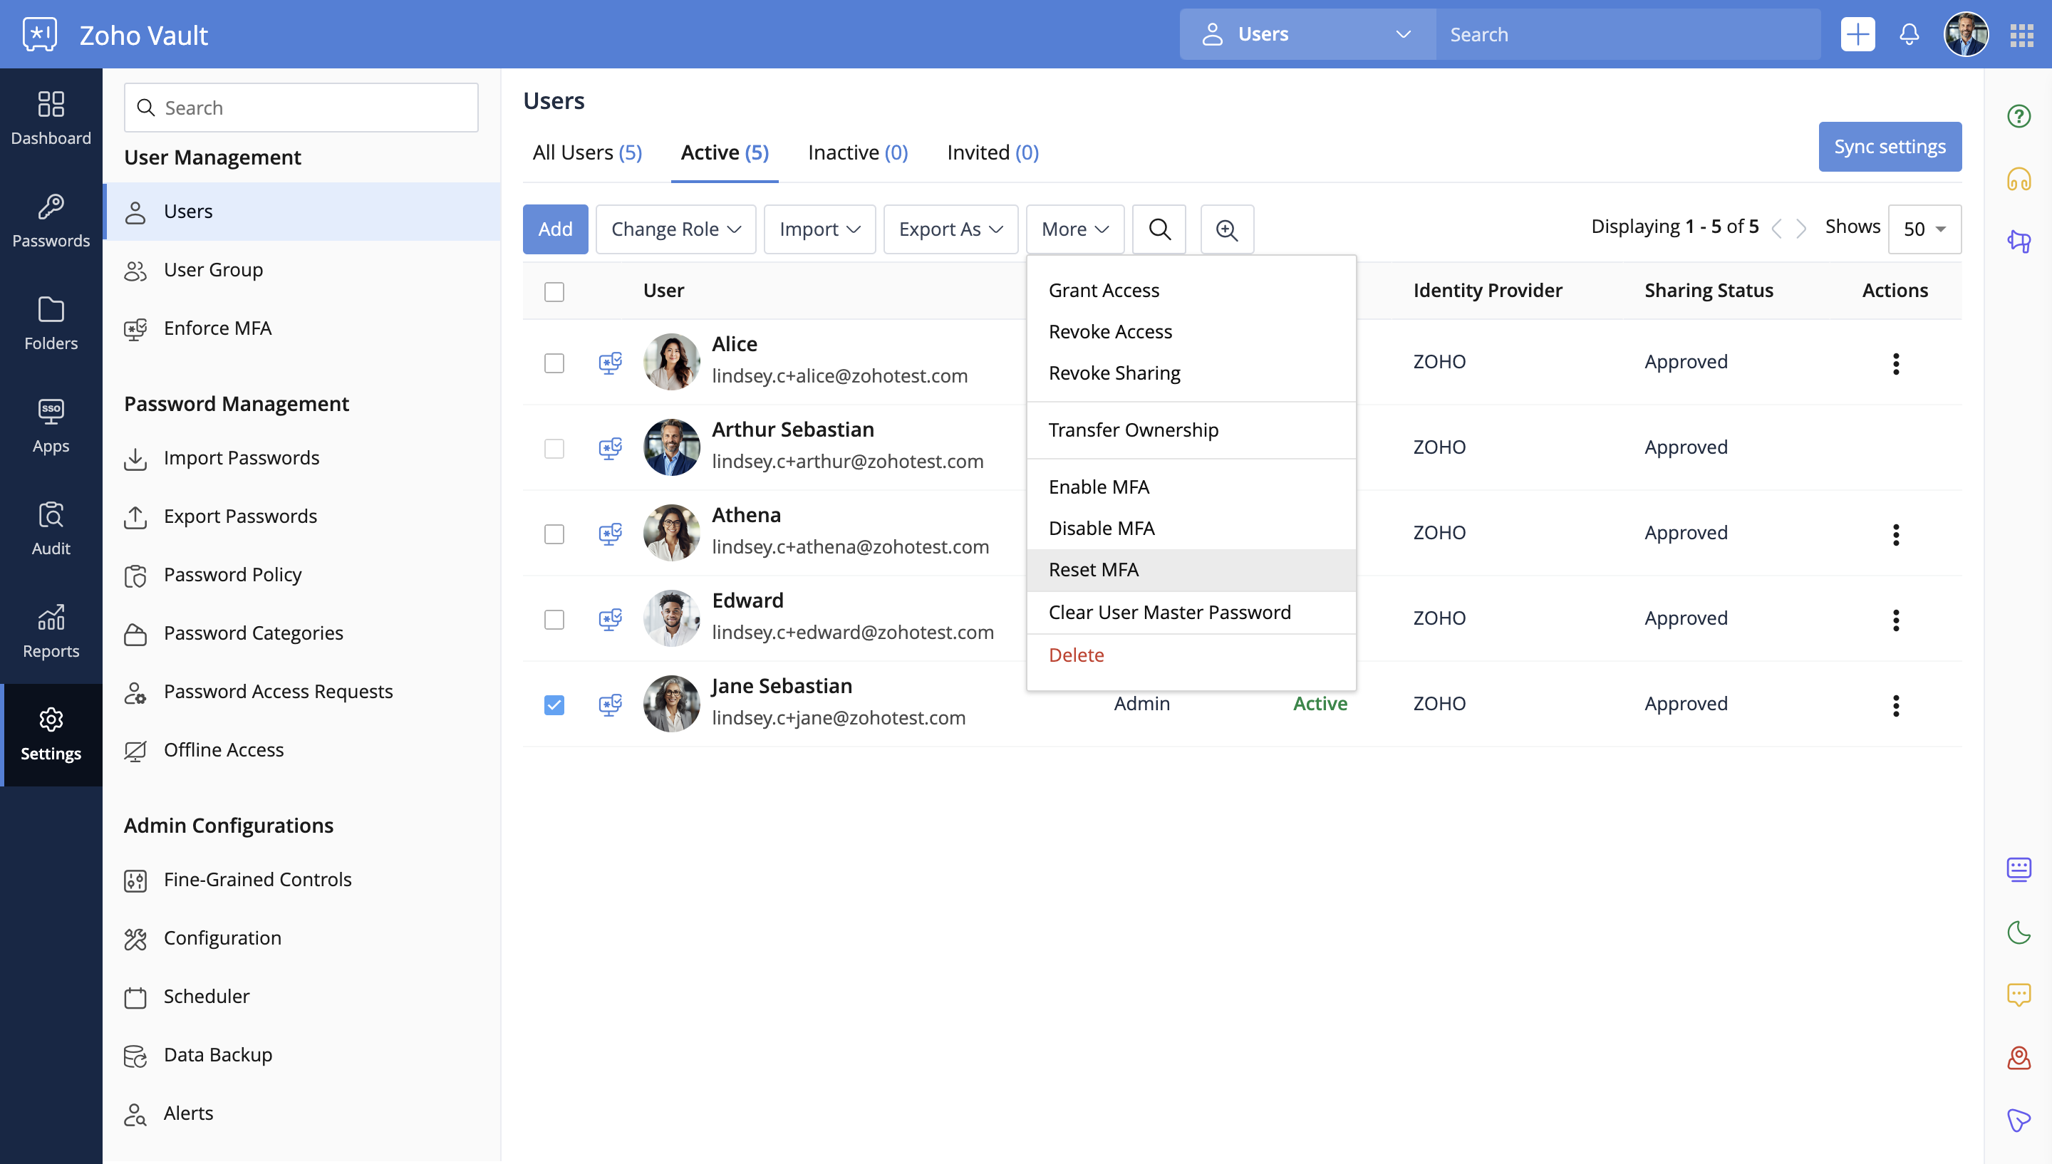Switch to All Users tab
The image size is (2052, 1164).
coord(588,152)
